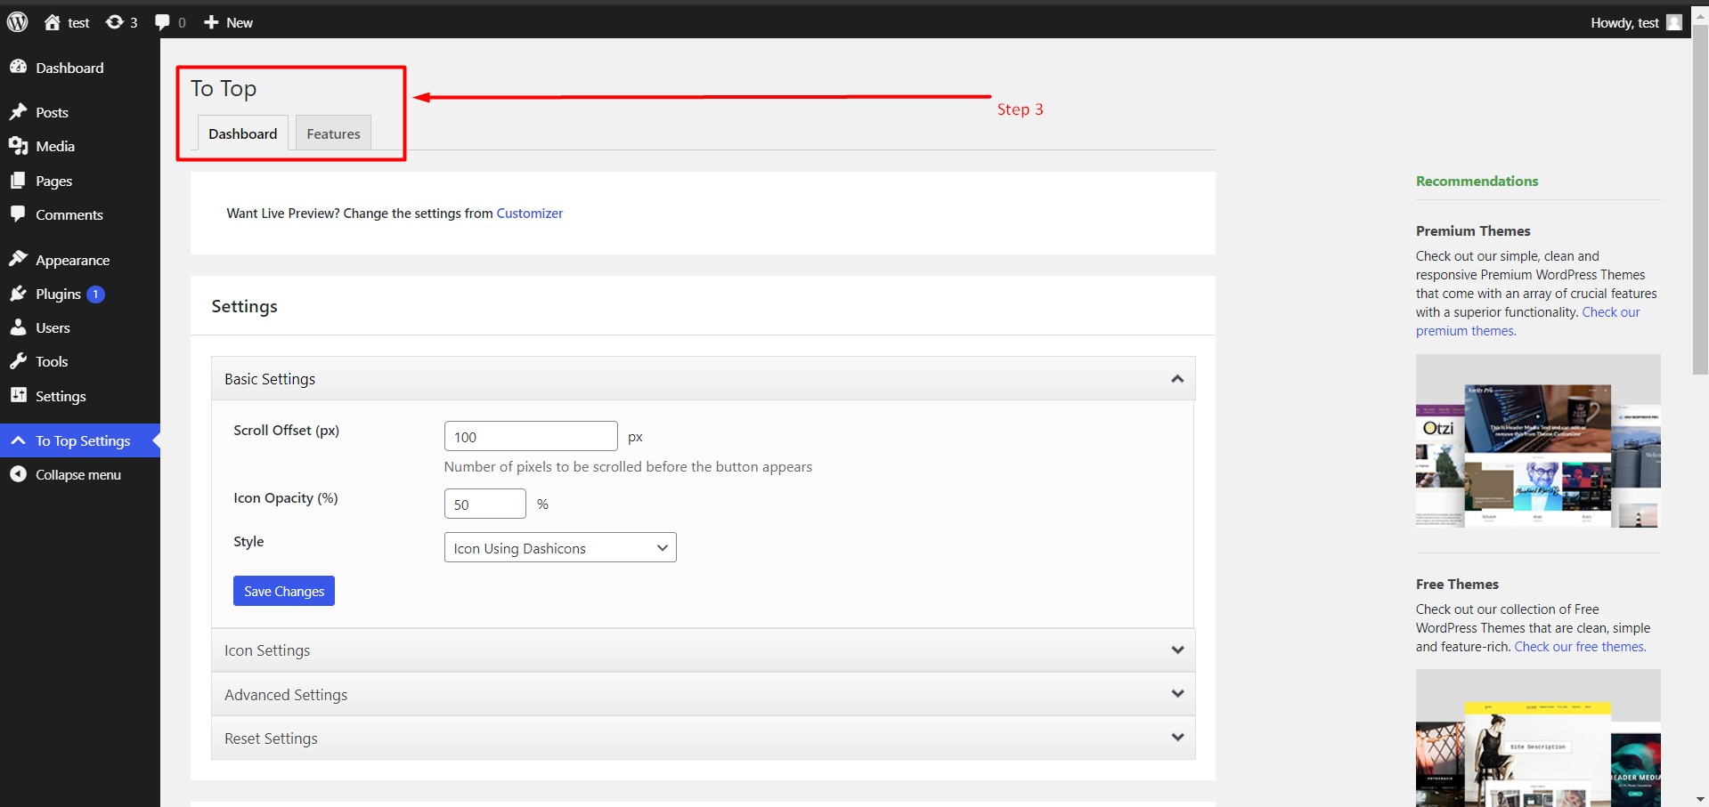Viewport: 1709px width, 807px height.
Task: Click the To Top Settings arrow icon
Action: pyautogui.click(x=18, y=440)
